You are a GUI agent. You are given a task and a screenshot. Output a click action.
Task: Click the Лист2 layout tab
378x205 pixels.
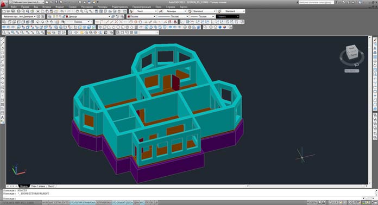51,186
